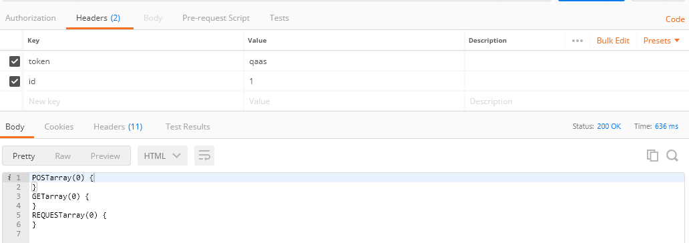Copy response body with copy icon
Image resolution: width=689 pixels, height=243 pixels.
tap(652, 156)
